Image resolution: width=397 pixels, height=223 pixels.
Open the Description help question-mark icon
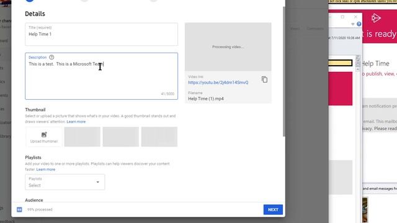tap(51, 58)
